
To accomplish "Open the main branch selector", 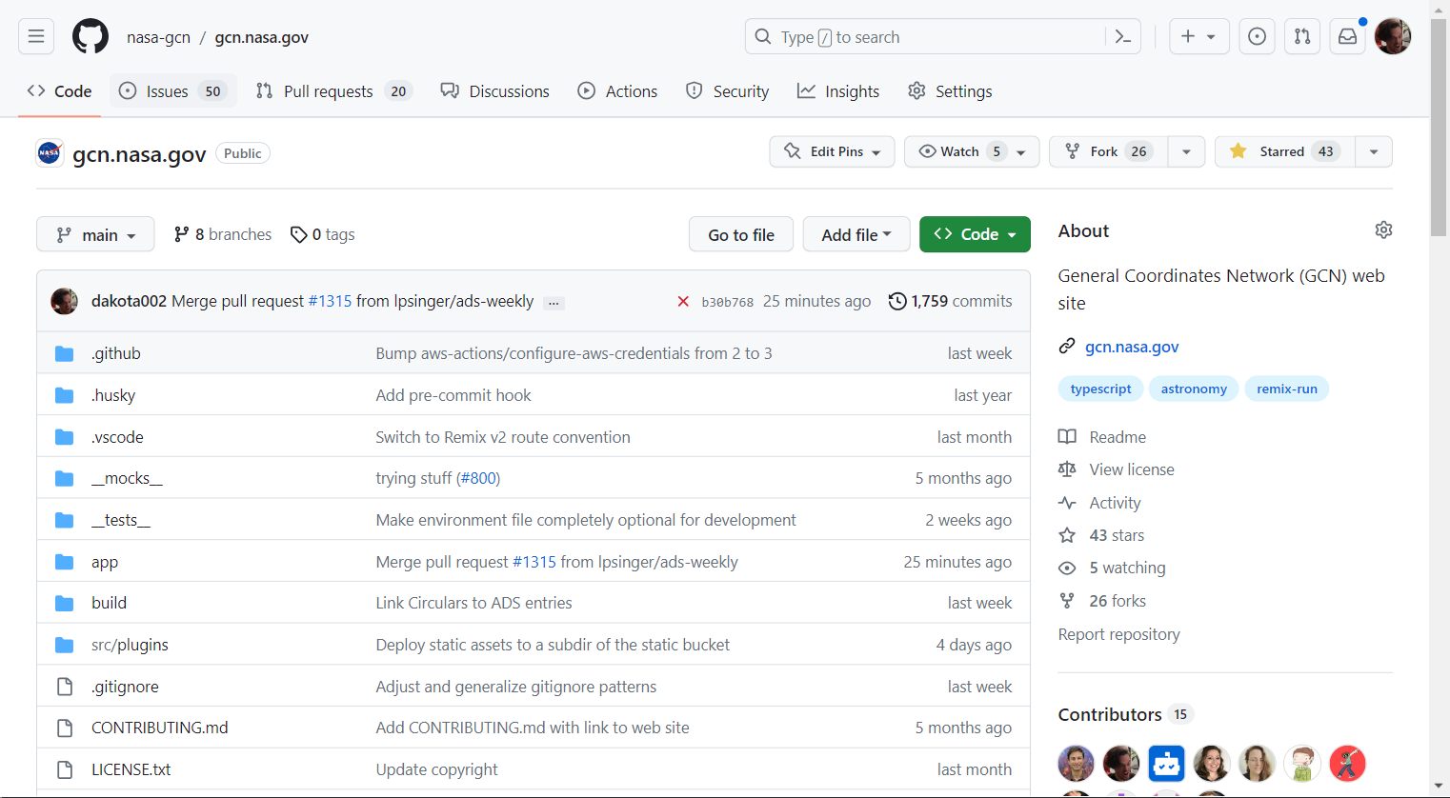I will pos(95,234).
